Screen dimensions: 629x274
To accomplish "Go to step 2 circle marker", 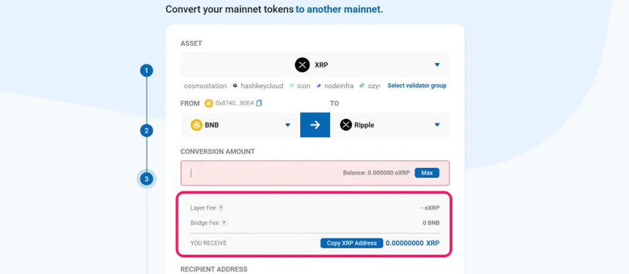I will pyautogui.click(x=146, y=130).
